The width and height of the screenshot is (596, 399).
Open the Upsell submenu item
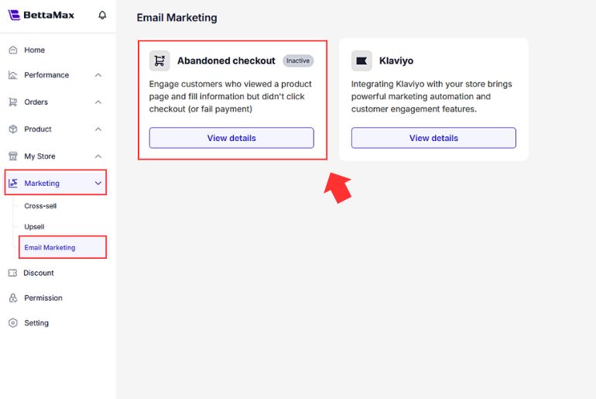34,227
